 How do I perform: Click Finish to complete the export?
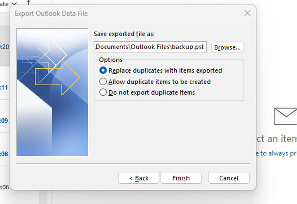[181, 178]
